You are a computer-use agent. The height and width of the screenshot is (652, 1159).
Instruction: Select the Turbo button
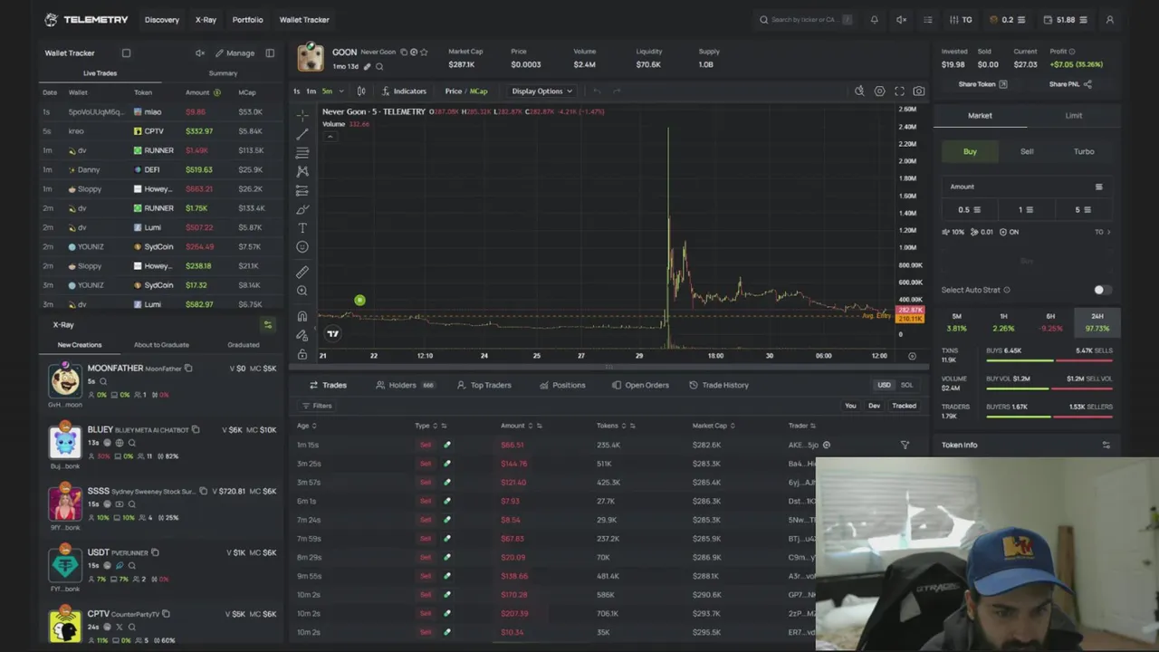click(1084, 151)
